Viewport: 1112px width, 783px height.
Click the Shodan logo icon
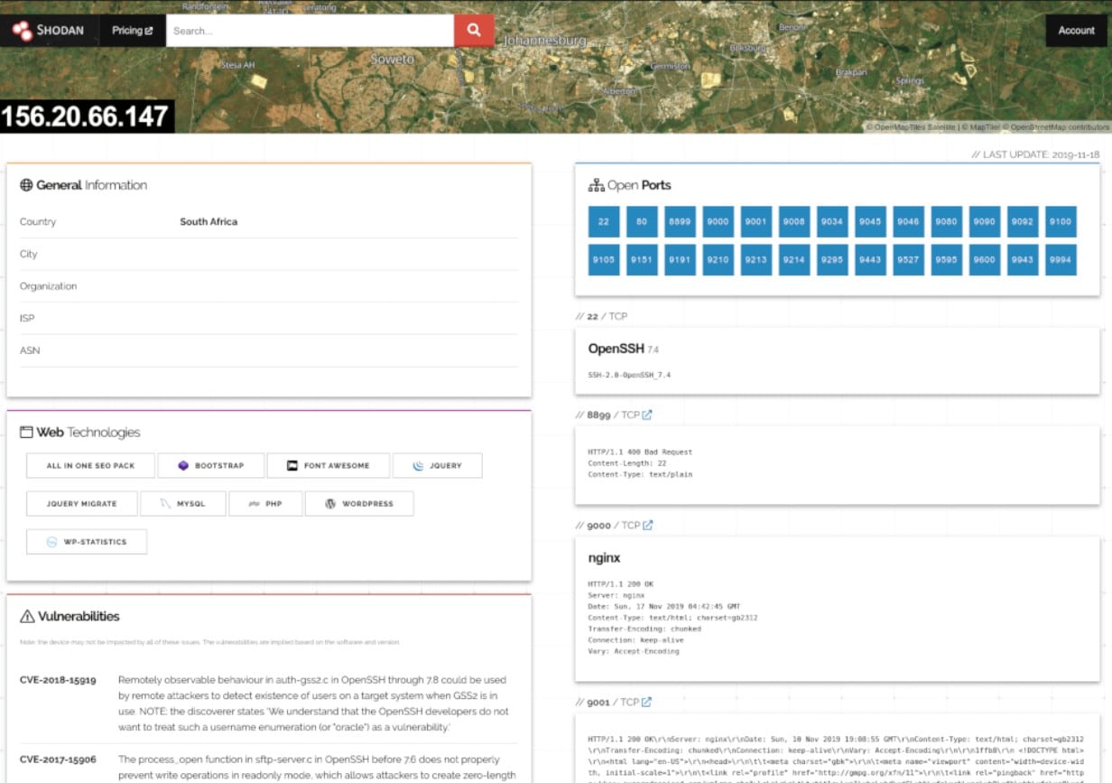22,29
